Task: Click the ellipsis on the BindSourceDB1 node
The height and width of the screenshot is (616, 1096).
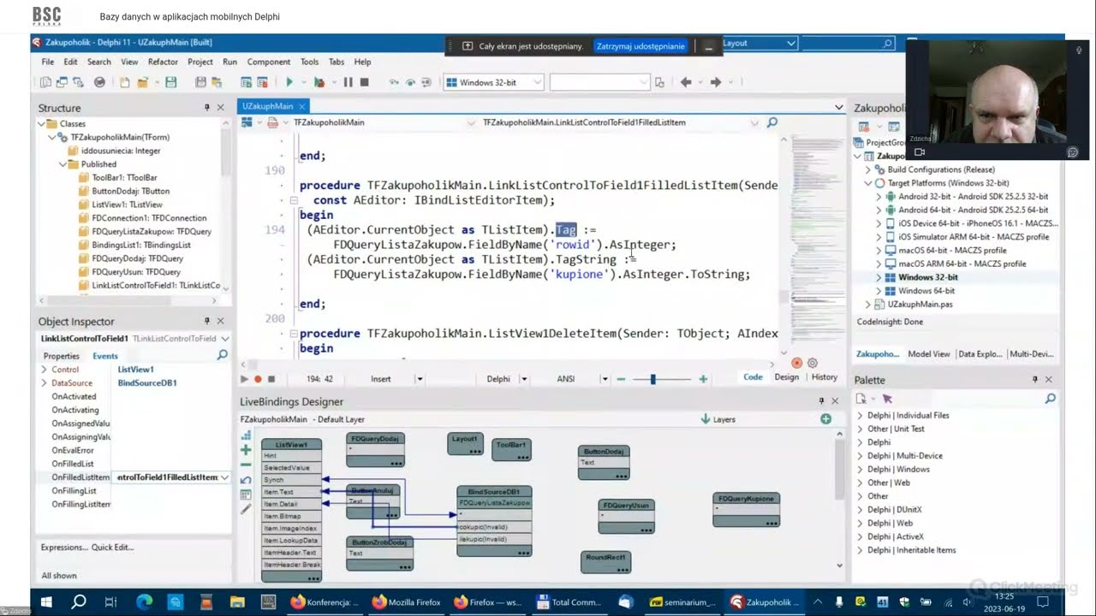Action: [x=523, y=551]
